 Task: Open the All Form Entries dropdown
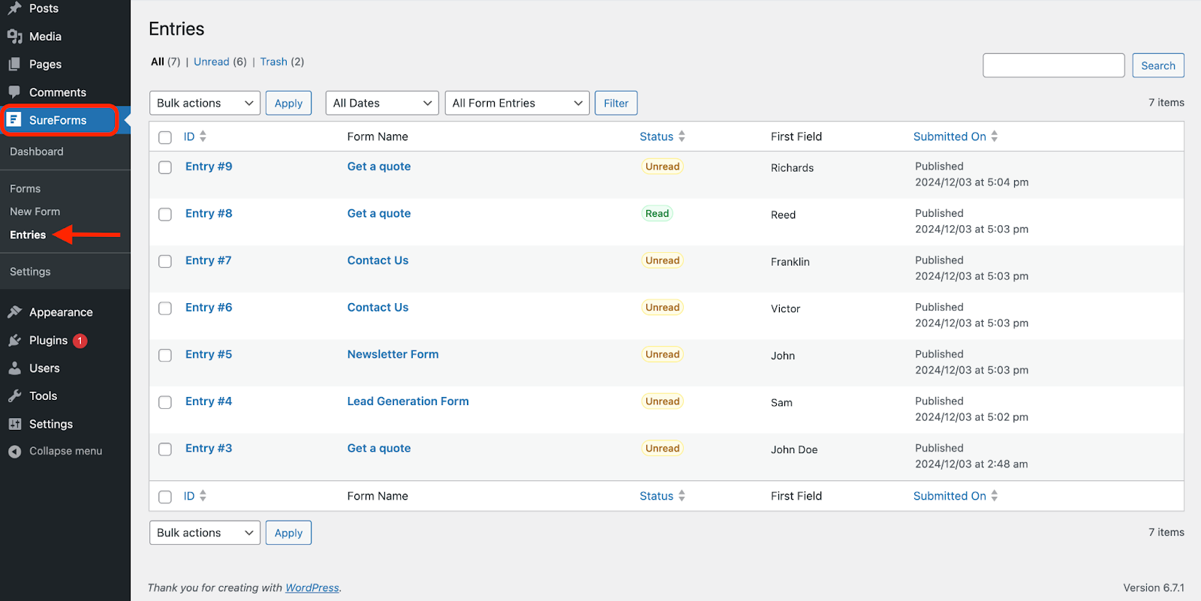click(x=517, y=103)
